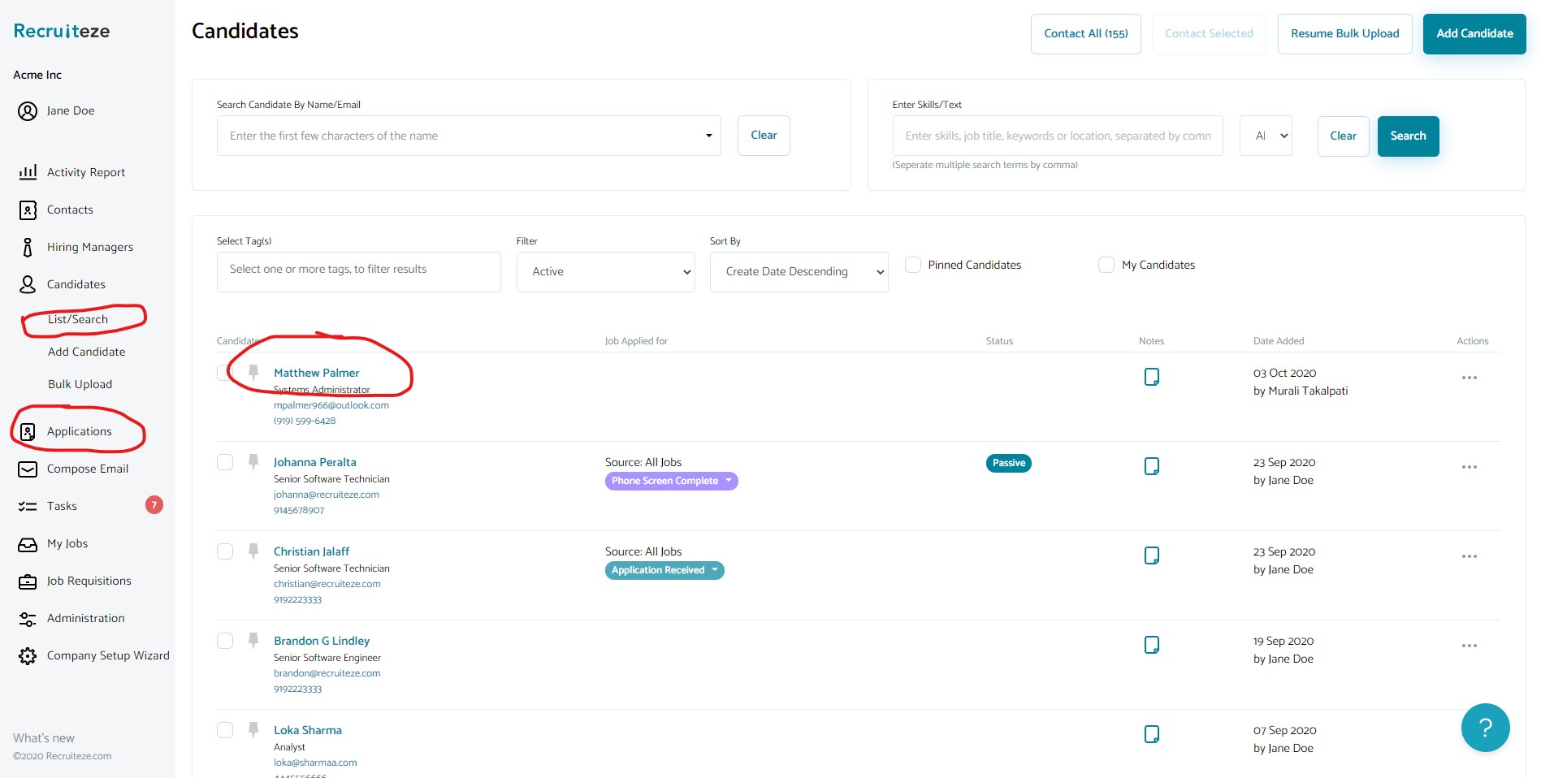Click the Compose Email envelope icon
This screenshot has width=1541, height=778.
[27, 469]
